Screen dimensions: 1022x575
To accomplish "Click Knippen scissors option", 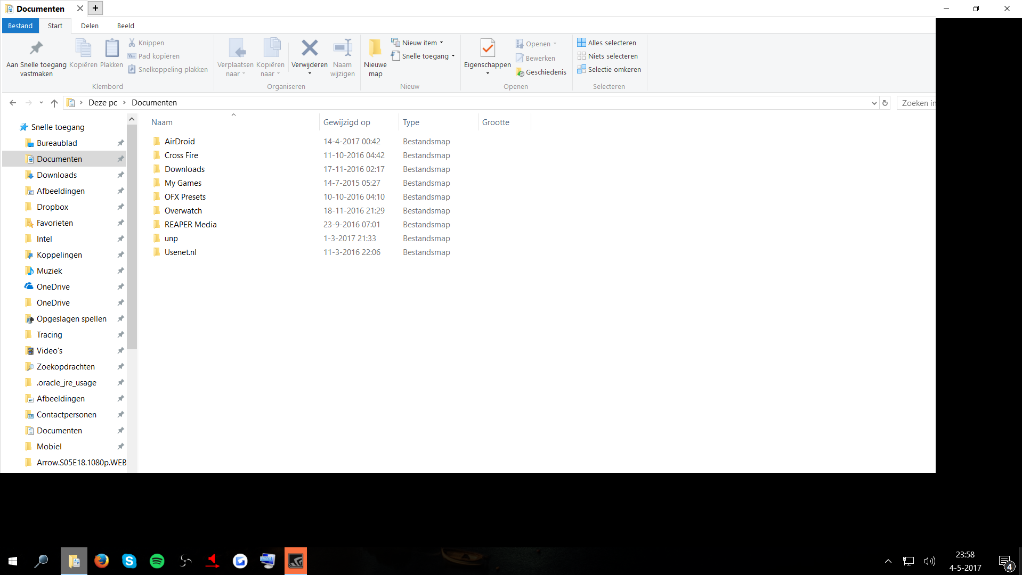I will 146,43.
